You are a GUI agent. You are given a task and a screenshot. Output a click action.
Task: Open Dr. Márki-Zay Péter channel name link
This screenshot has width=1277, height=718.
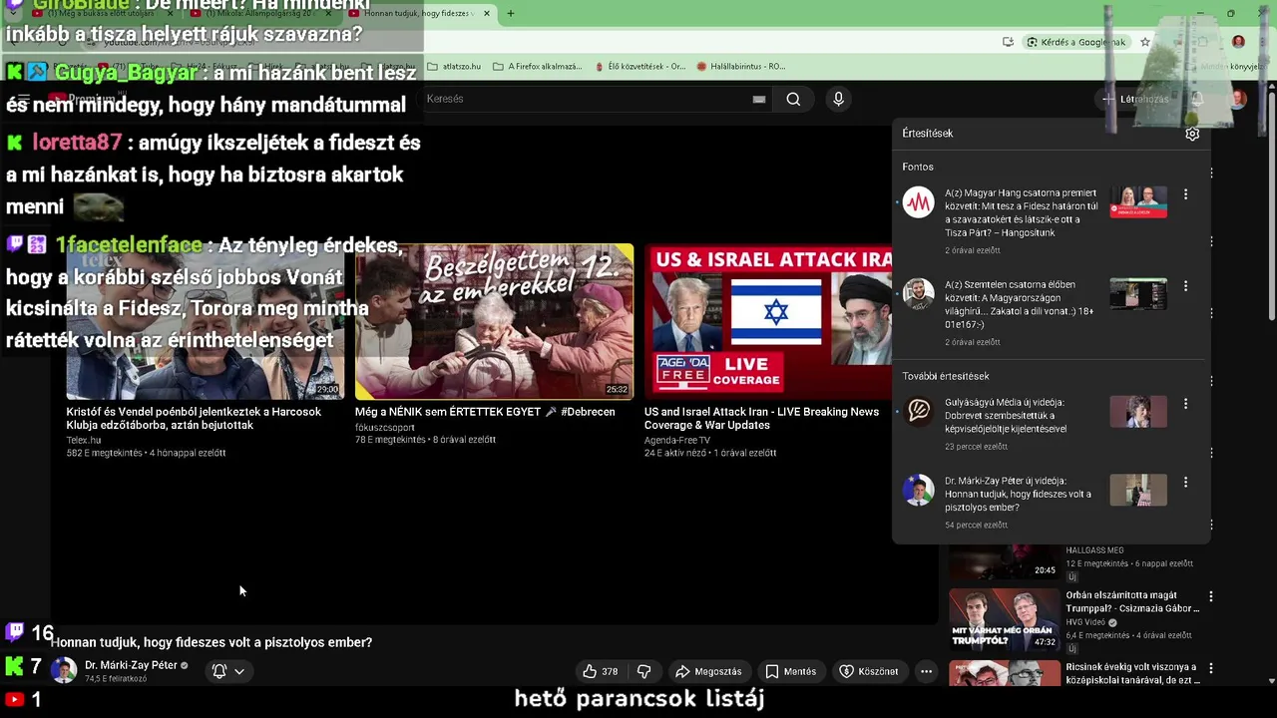[x=131, y=665]
